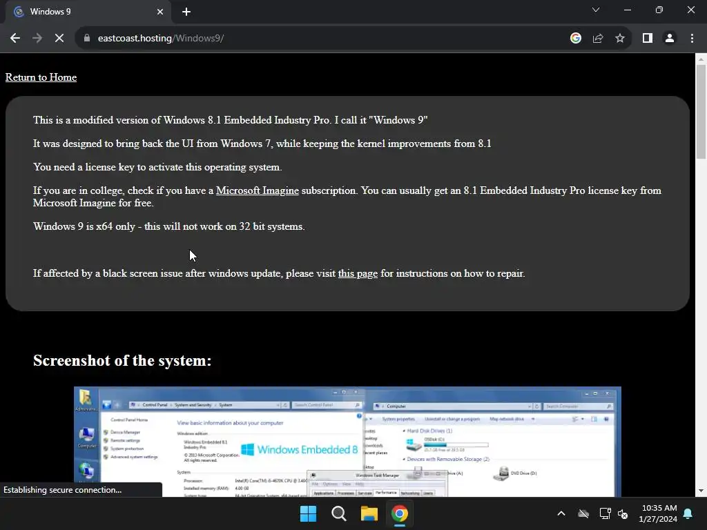Viewport: 707px width, 530px height.
Task: Open Chrome's three-dot menu
Action: click(692, 39)
